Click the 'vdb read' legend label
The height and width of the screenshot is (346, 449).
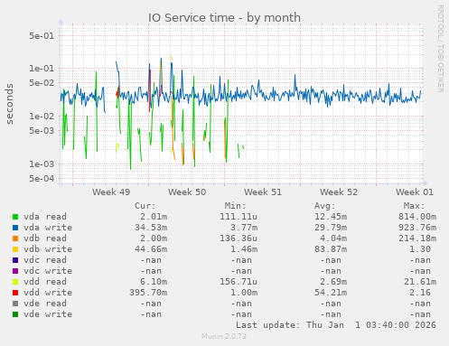point(45,238)
